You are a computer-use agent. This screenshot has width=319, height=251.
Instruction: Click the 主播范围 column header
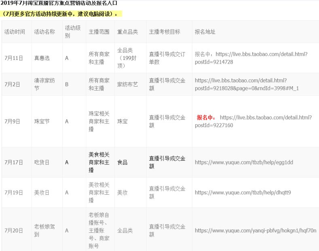pyautogui.click(x=99, y=32)
